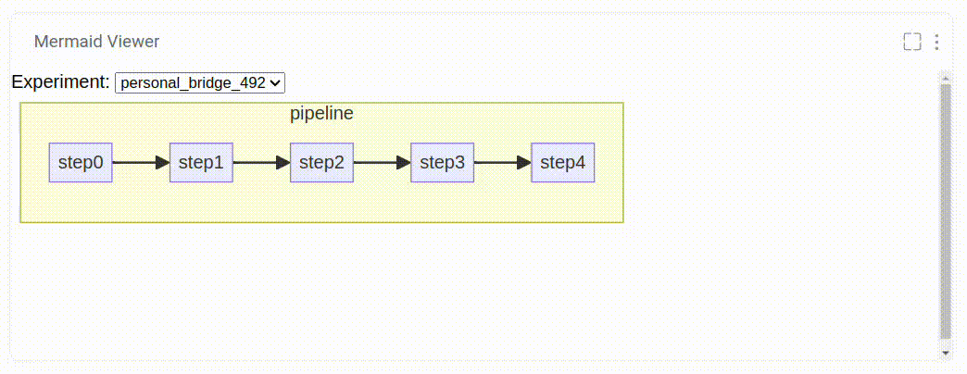Open the Experiment dropdown selector
The width and height of the screenshot is (967, 374).
(200, 82)
